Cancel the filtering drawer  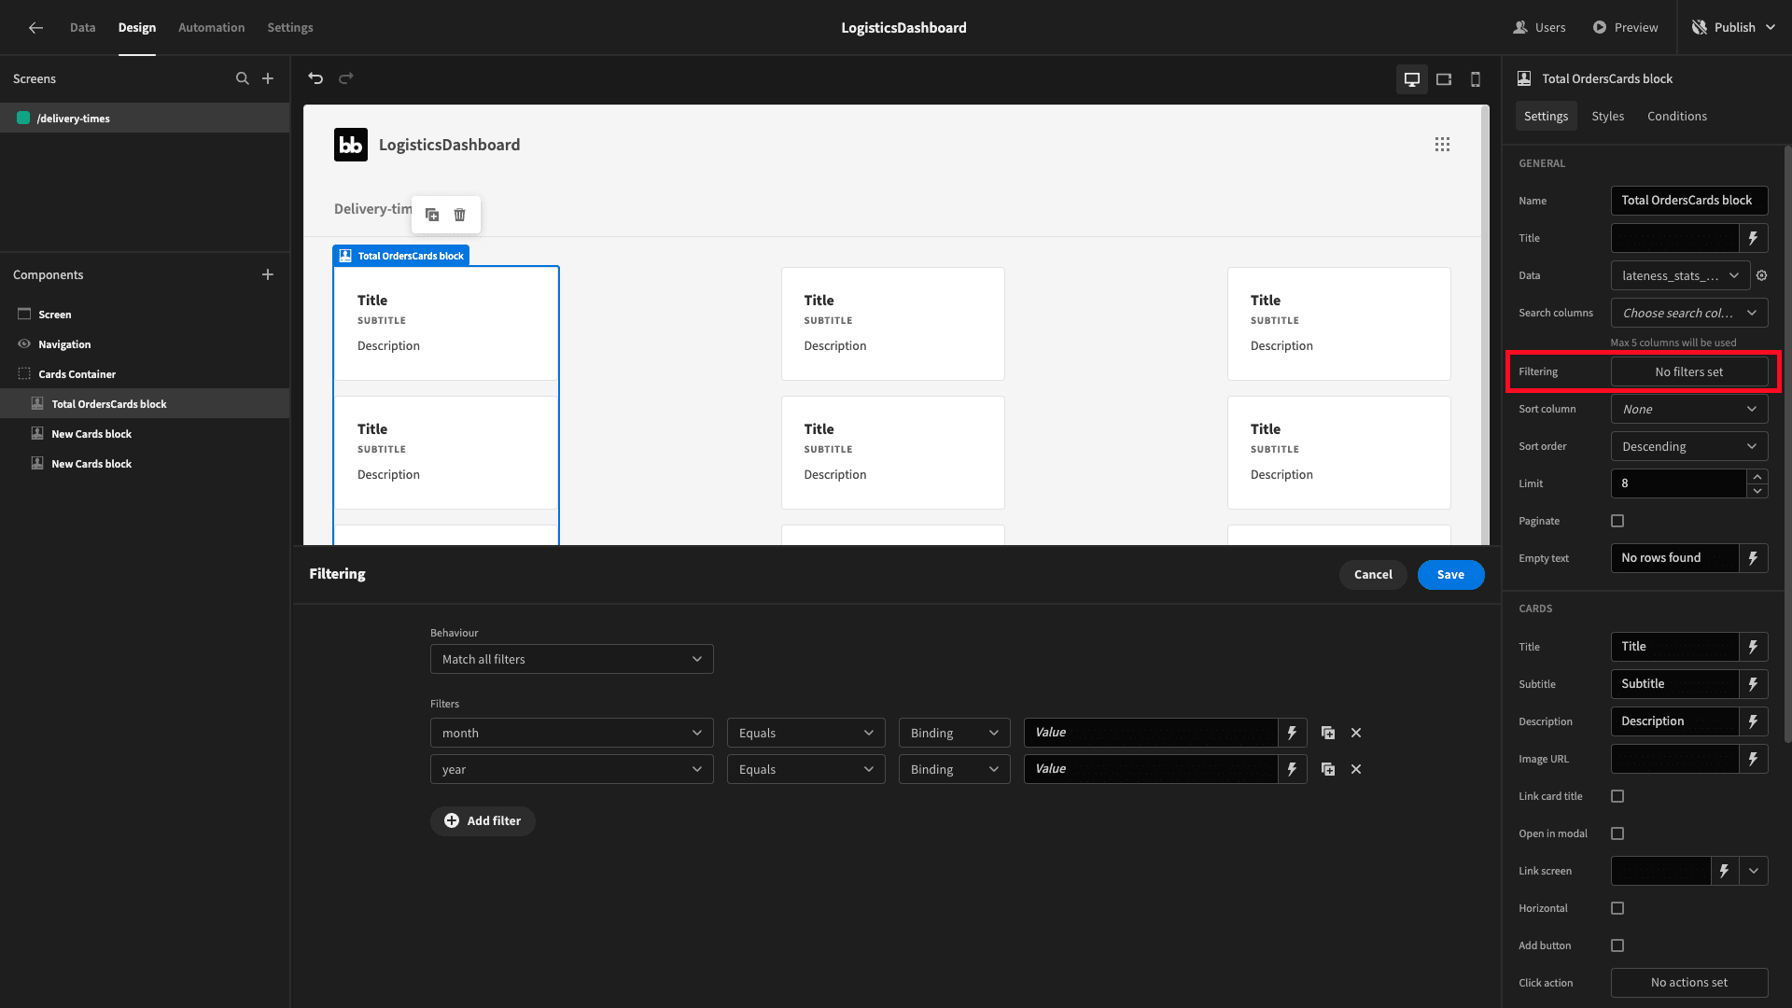pos(1373,575)
